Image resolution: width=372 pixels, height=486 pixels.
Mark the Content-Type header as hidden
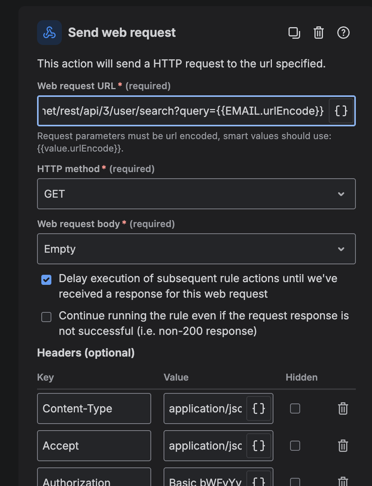coord(295,409)
